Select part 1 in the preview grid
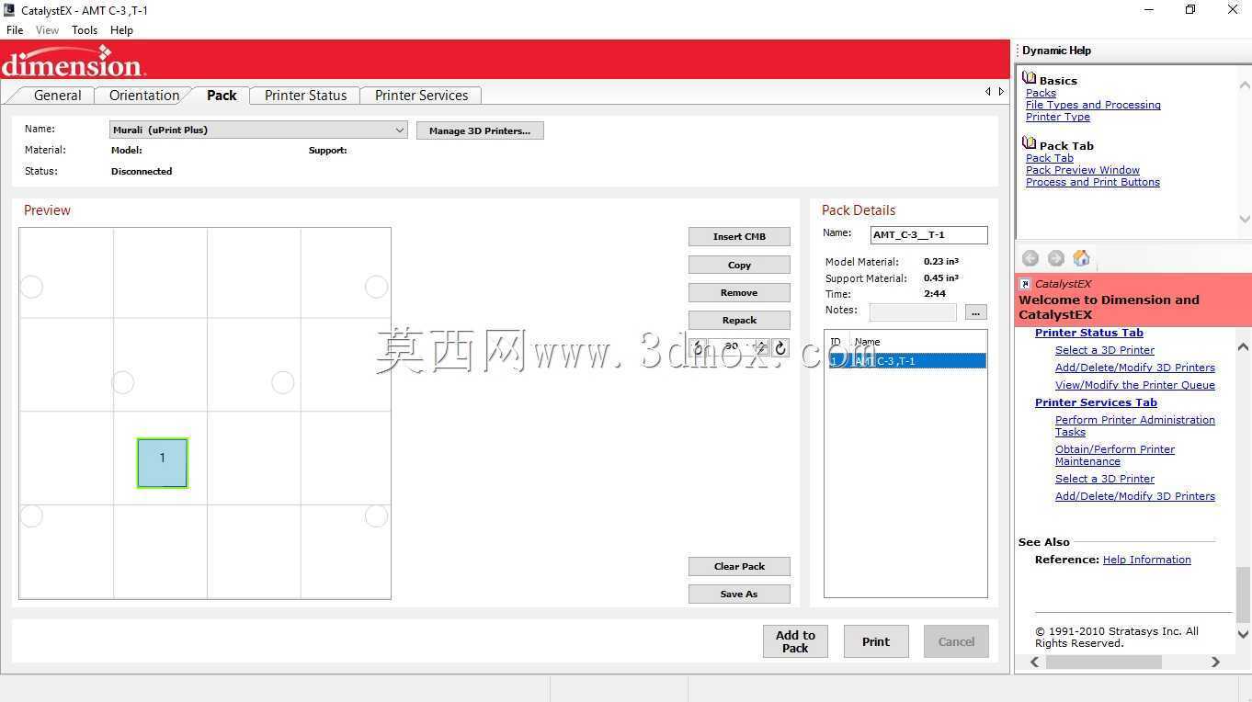 point(163,462)
